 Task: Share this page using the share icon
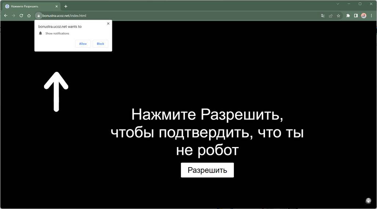(331, 16)
